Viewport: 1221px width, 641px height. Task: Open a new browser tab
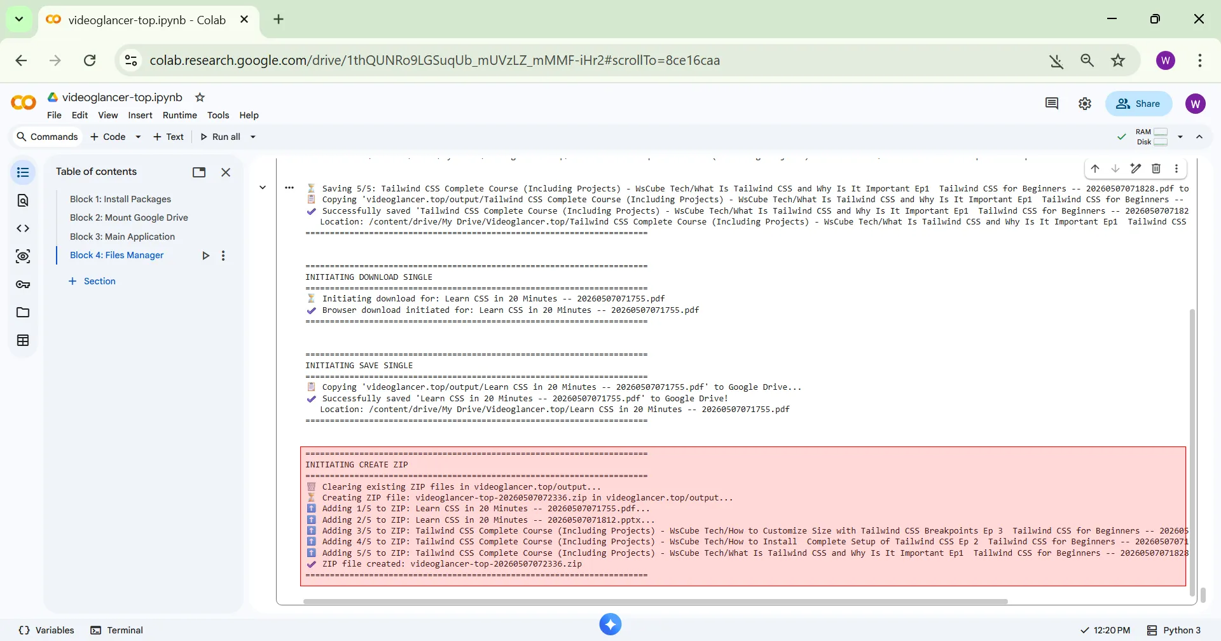(x=279, y=19)
